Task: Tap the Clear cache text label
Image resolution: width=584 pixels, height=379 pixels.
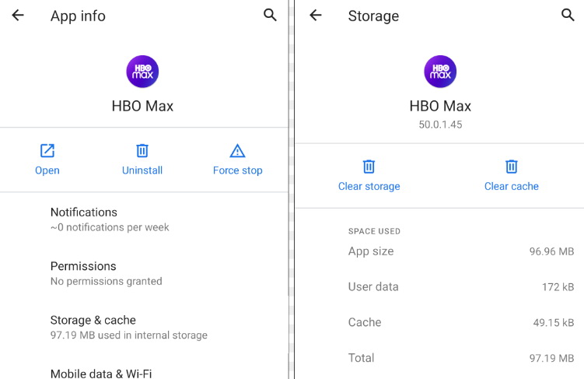Action: click(511, 186)
